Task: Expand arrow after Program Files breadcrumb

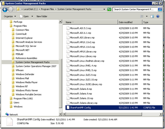Action: pyautogui.click(x=56, y=9)
